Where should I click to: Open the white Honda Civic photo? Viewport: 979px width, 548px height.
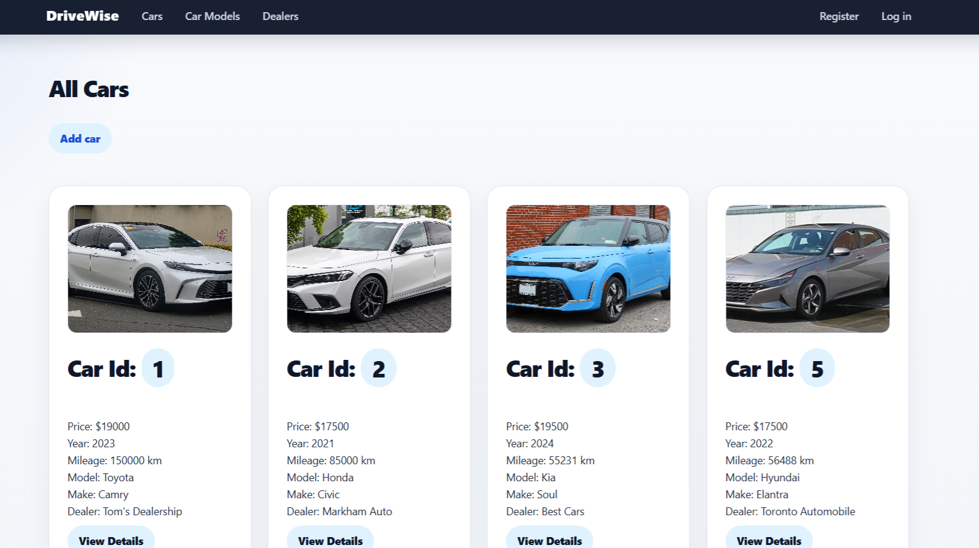[369, 269]
